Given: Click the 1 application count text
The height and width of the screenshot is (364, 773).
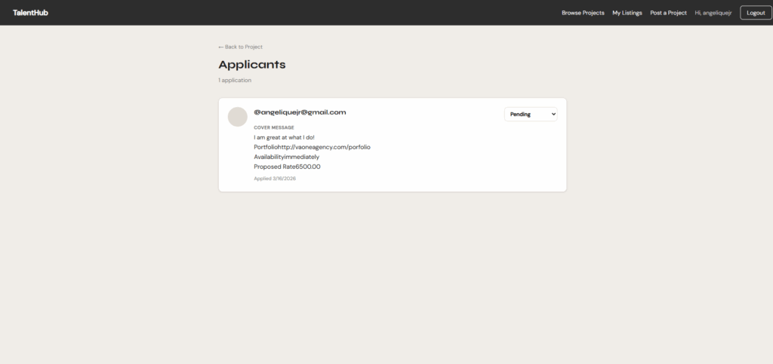Looking at the screenshot, I should point(235,80).
